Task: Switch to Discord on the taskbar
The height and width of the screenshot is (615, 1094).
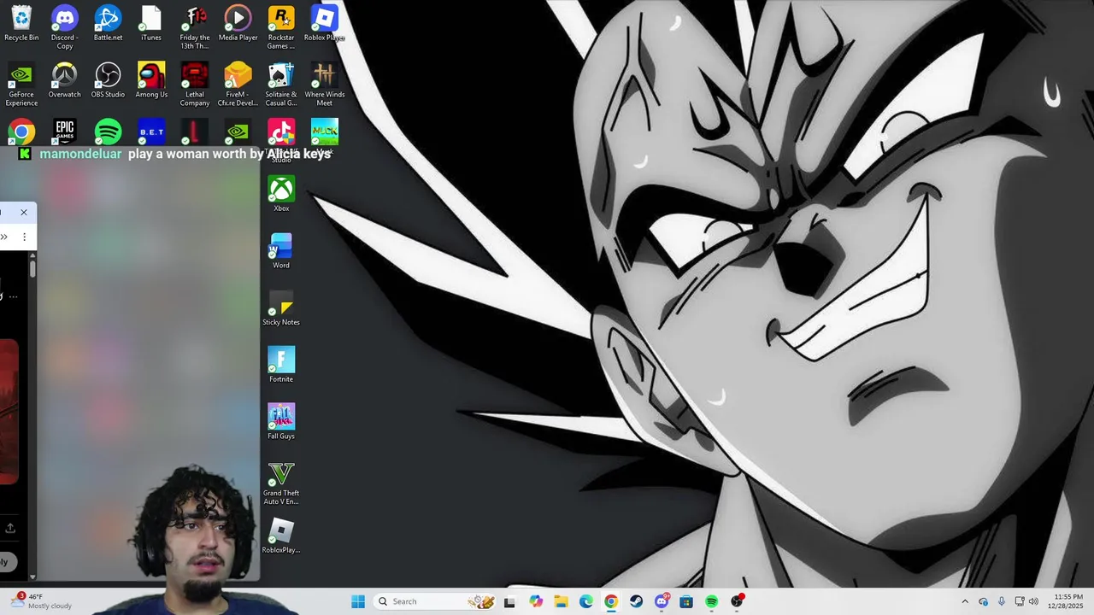Action: [662, 601]
